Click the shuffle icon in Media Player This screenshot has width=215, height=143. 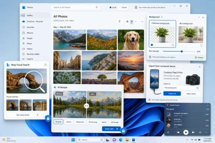[x=168, y=132]
